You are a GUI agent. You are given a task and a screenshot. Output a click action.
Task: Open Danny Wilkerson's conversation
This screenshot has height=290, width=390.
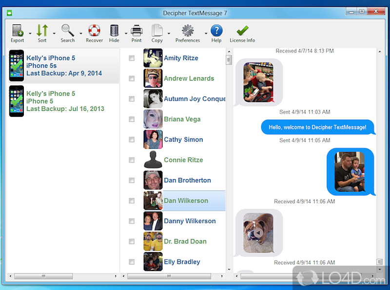(x=189, y=221)
